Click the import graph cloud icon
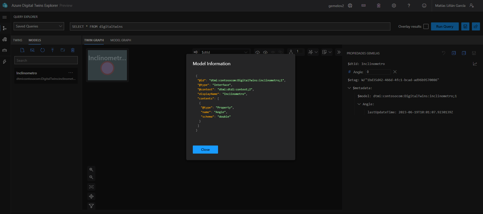The image size is (483, 214). click(x=258, y=52)
